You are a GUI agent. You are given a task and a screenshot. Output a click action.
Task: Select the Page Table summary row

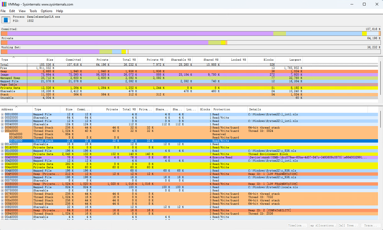click(189, 84)
